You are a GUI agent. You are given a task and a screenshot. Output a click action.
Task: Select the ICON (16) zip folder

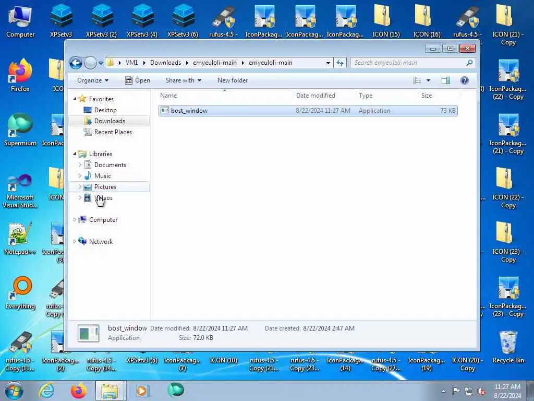427,21
